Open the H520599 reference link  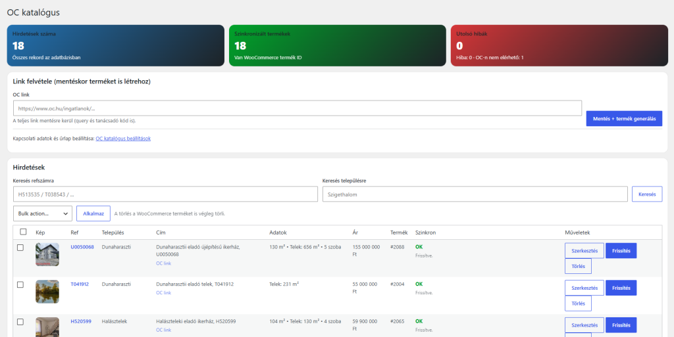coord(81,321)
